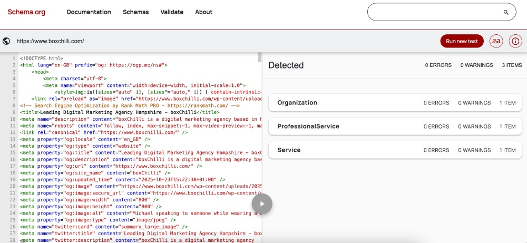The image size is (527, 243).
Task: Open the About page
Action: click(203, 12)
